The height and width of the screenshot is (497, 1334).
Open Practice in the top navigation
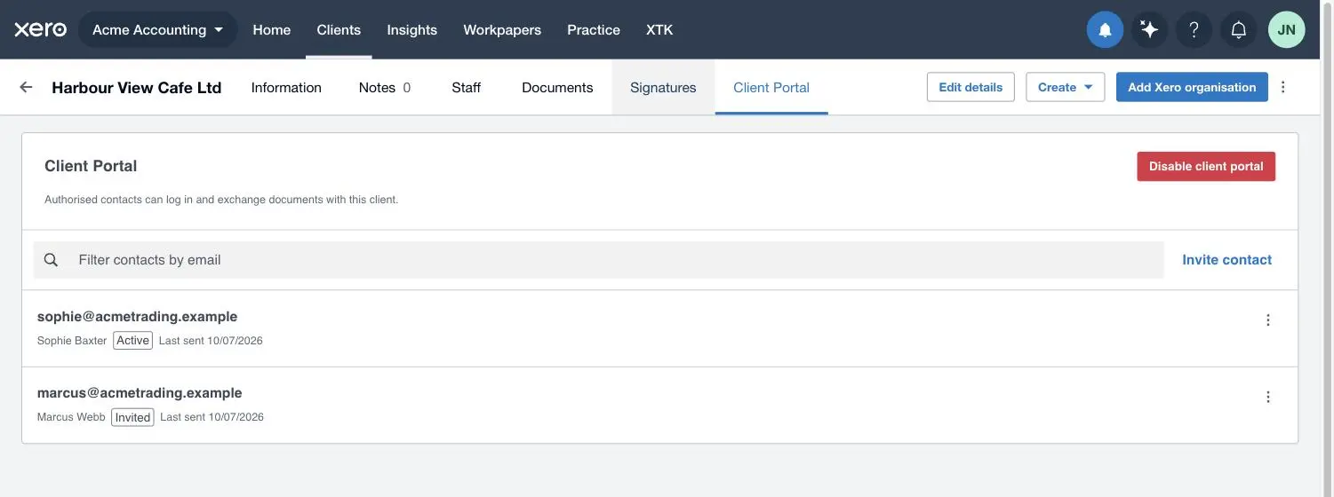click(594, 29)
